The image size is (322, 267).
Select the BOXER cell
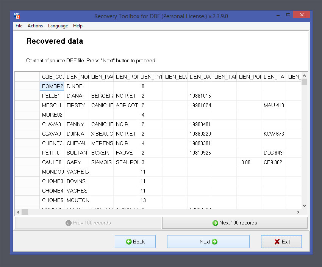point(101,153)
